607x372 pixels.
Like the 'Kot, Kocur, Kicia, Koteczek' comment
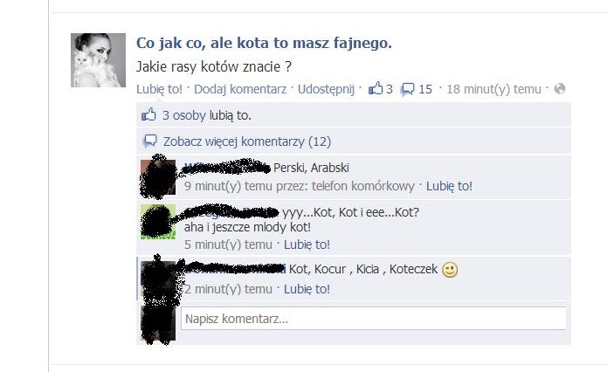[x=307, y=289]
